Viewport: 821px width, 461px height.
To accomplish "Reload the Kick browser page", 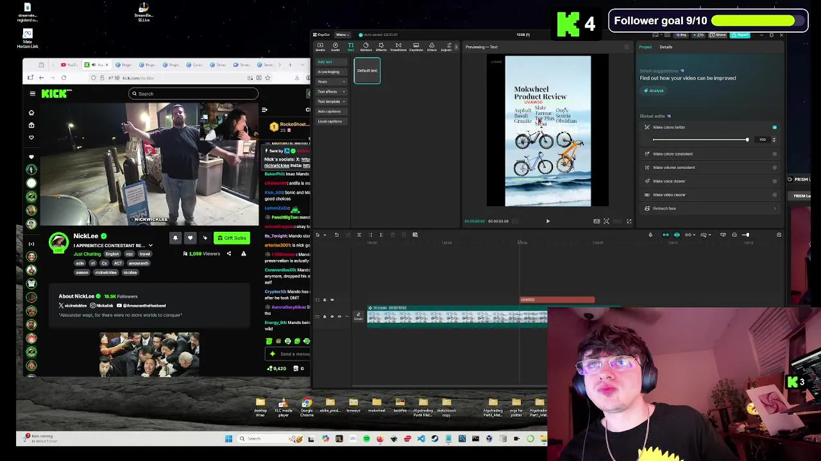I will tap(63, 78).
